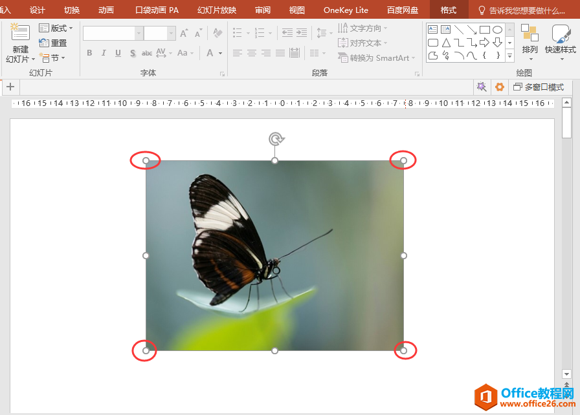The width and height of the screenshot is (580, 415).
Task: Click the Reset (重置) button
Action: click(x=53, y=43)
